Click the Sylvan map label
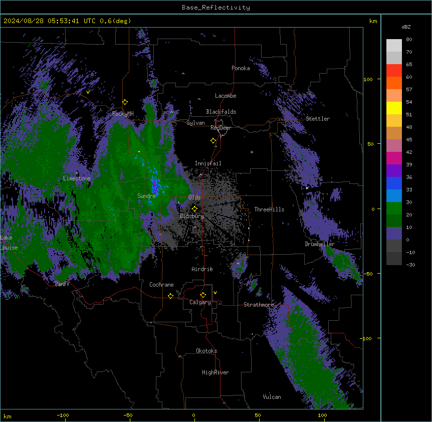Image resolution: width=432 pixels, height=422 pixels. [x=195, y=123]
